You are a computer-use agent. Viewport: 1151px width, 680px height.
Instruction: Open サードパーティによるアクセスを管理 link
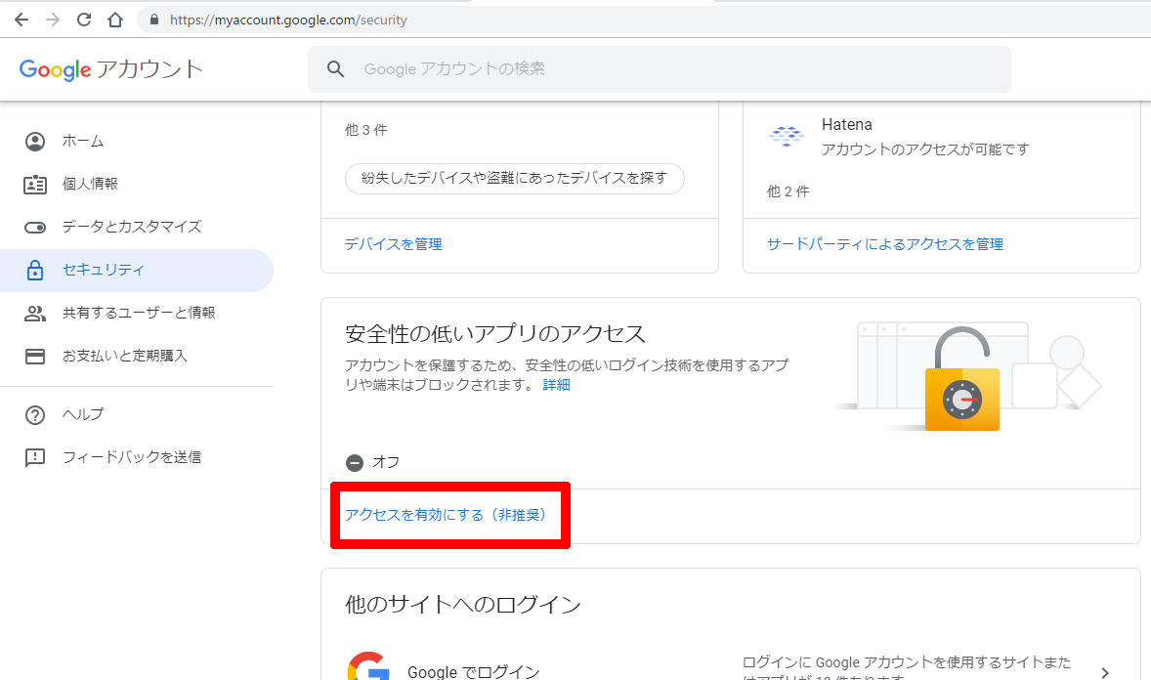(x=884, y=244)
